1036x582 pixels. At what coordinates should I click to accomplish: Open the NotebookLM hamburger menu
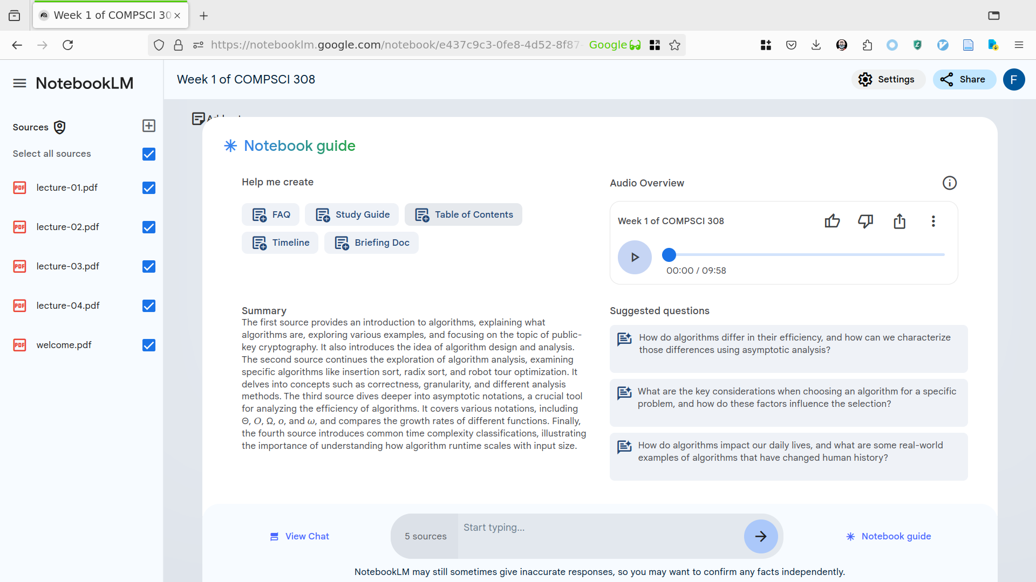19,83
